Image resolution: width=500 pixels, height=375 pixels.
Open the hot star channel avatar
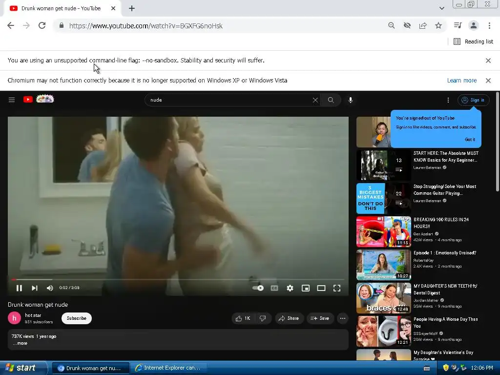tap(14, 318)
